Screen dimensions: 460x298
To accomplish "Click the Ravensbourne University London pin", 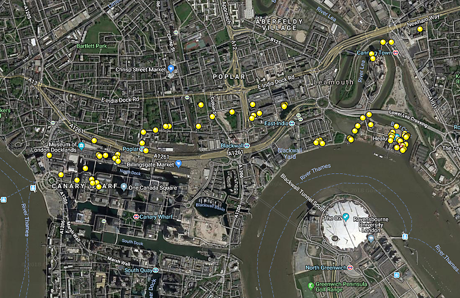I will (x=371, y=238).
